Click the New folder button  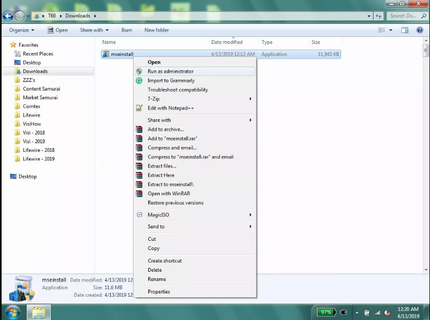pos(156,30)
